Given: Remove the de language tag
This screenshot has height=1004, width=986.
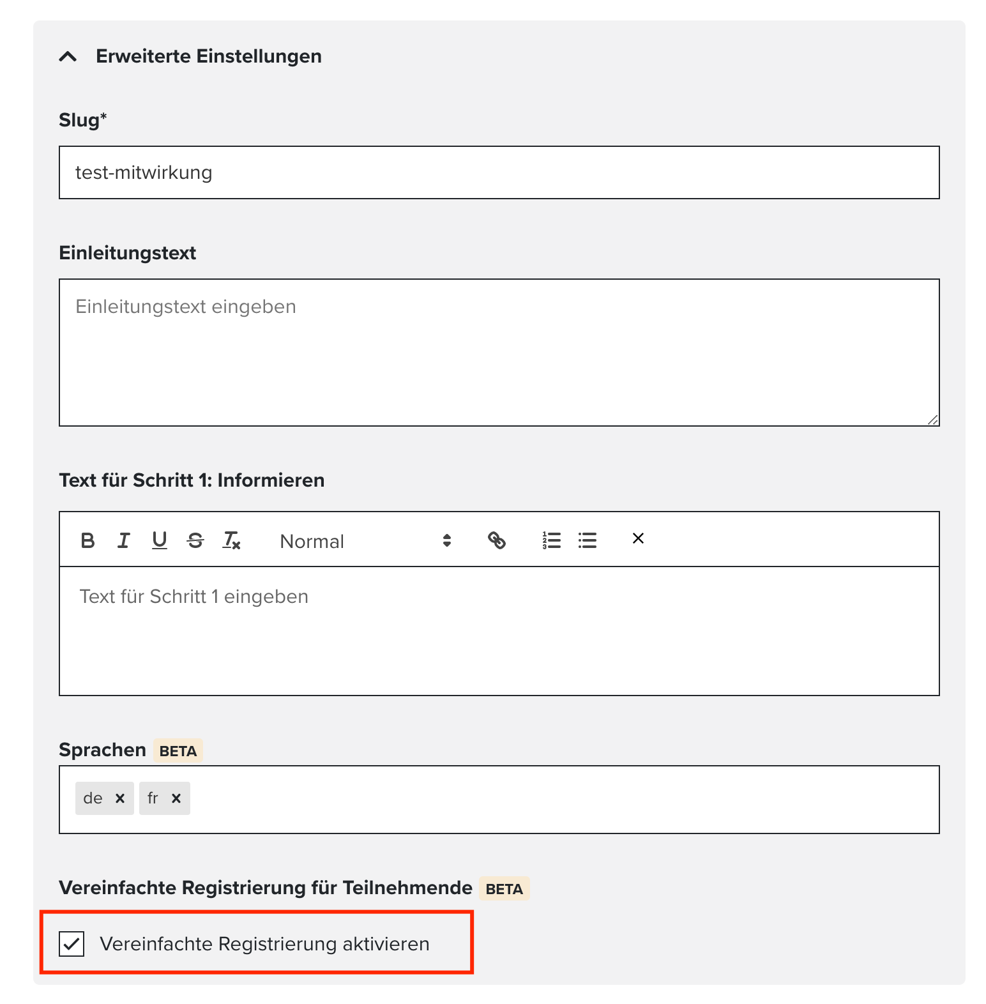Looking at the screenshot, I should [x=119, y=798].
